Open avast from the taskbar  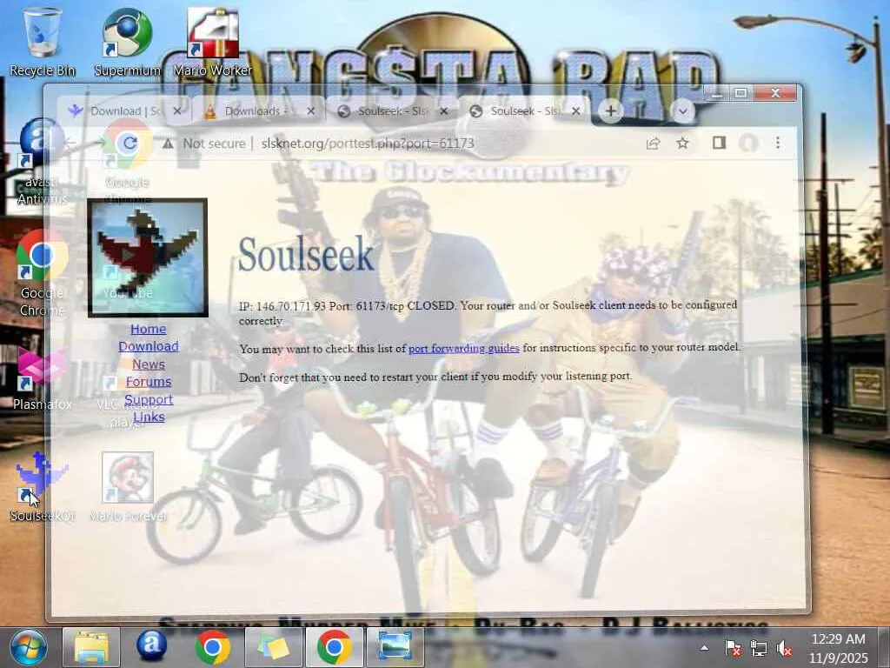(151, 646)
